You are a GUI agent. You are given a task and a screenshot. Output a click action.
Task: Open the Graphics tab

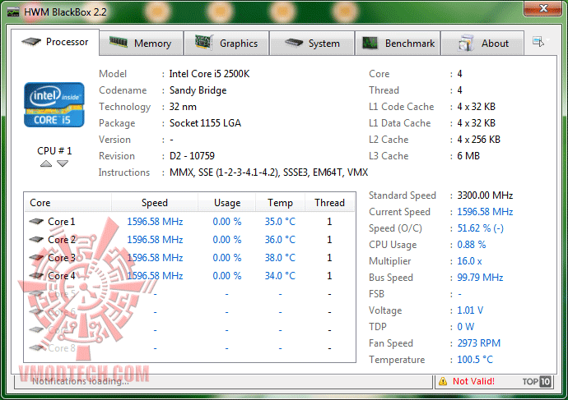point(226,44)
